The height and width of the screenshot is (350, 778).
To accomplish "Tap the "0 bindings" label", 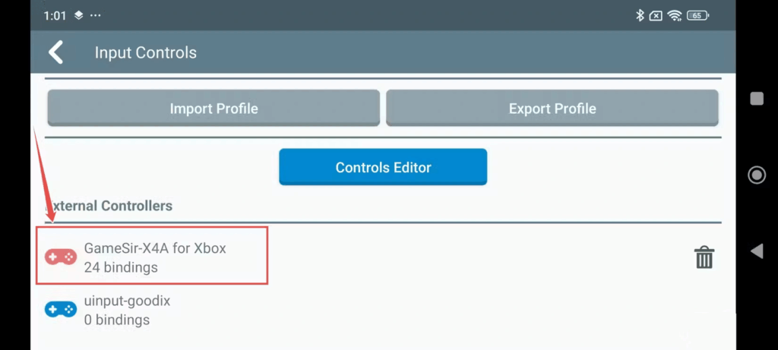I will [x=117, y=320].
